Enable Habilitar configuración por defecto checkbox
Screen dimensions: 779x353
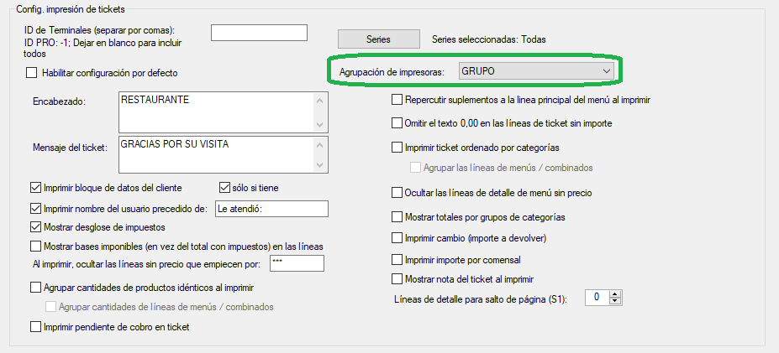34,73
